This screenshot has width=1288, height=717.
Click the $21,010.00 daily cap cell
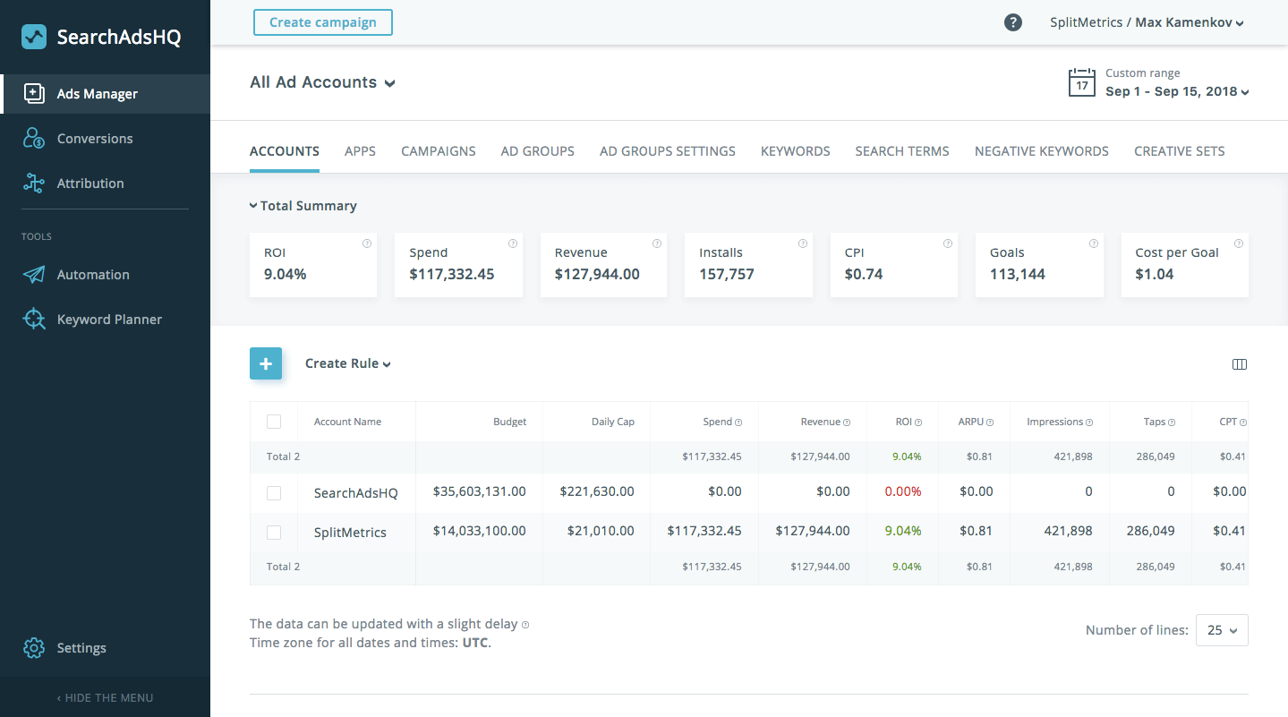[x=601, y=531]
